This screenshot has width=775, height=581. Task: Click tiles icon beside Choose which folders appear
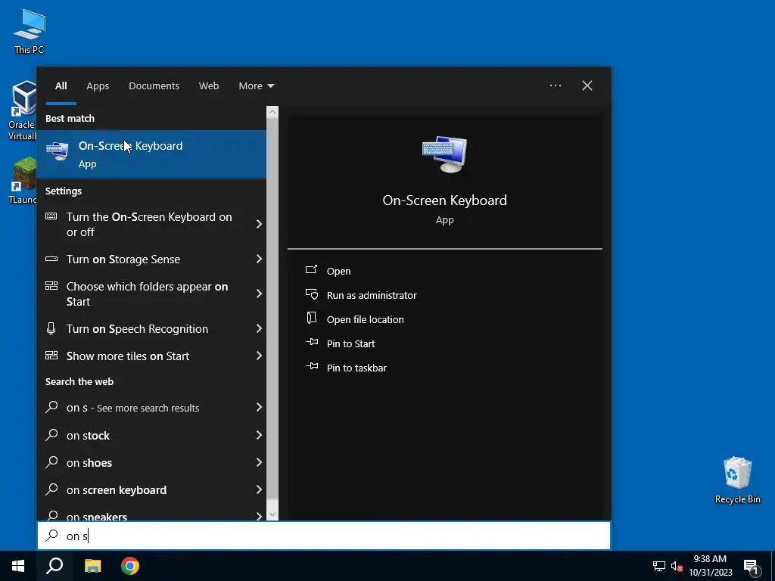pos(51,286)
